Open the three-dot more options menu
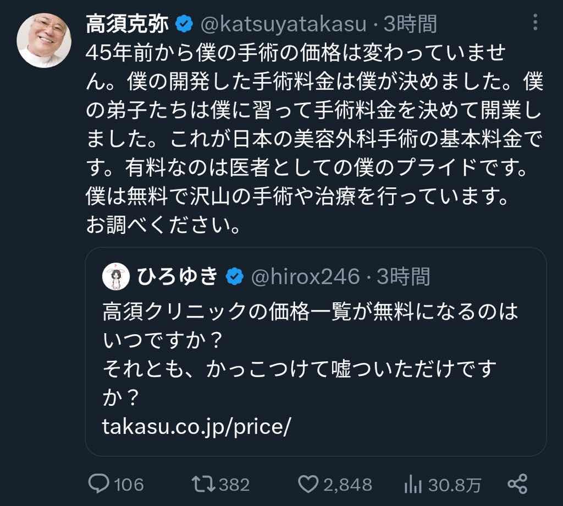This screenshot has height=506, width=563. [536, 23]
